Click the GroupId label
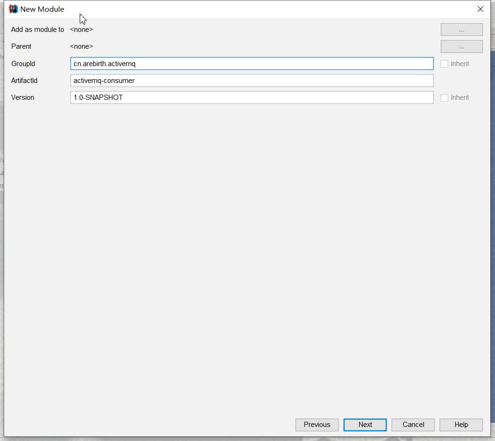The width and height of the screenshot is (495, 441). coord(23,64)
